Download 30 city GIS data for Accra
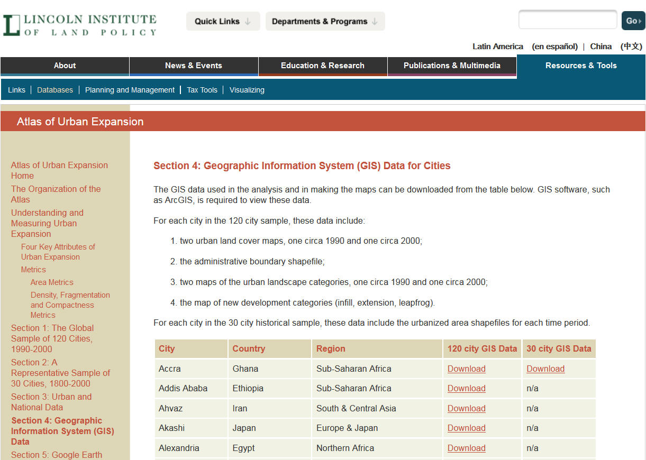The width and height of the screenshot is (646, 460). (545, 369)
